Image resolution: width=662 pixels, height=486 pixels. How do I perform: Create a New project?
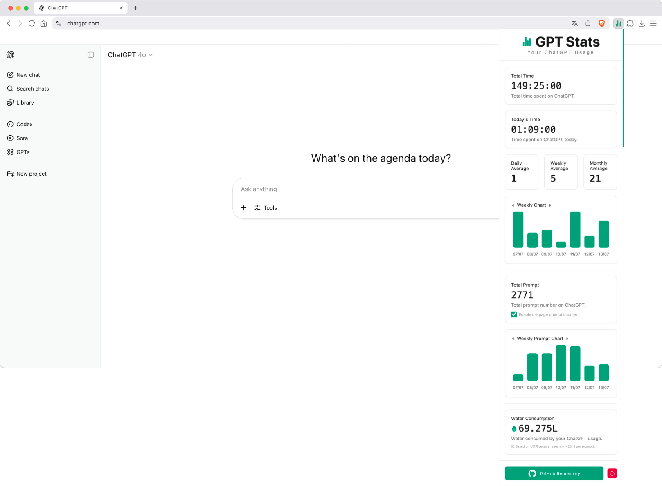[31, 174]
